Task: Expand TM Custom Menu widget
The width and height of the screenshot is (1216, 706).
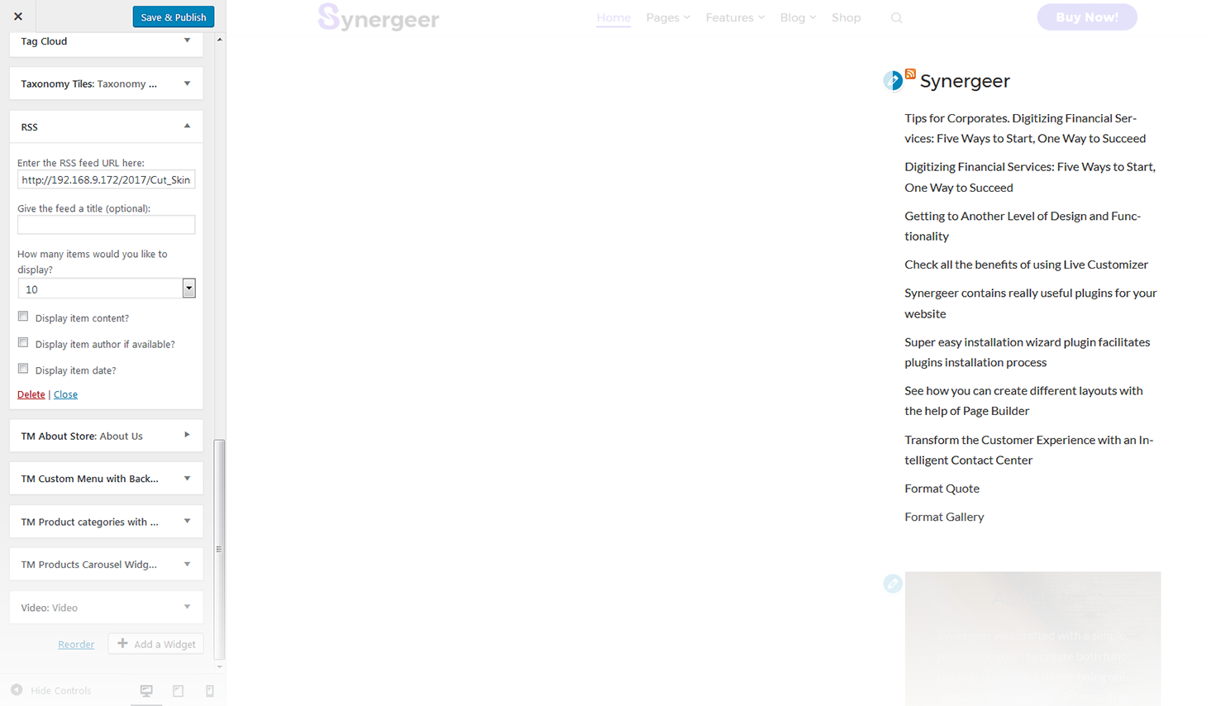Action: click(x=106, y=479)
